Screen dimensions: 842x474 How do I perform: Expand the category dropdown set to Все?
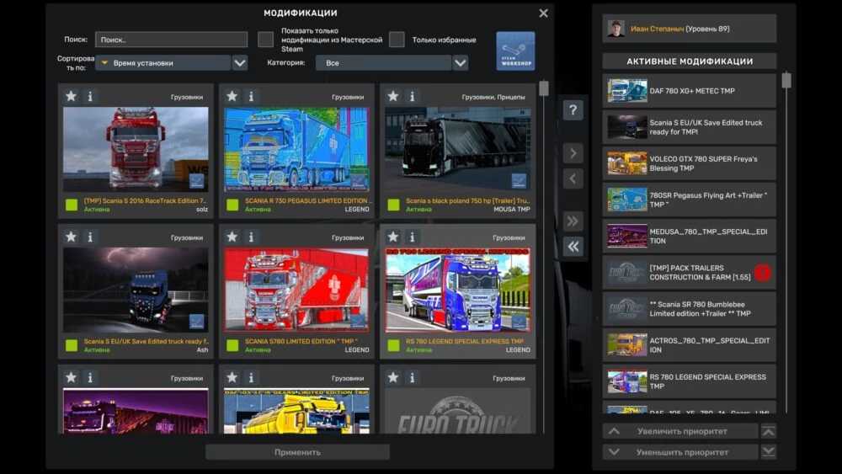click(x=460, y=62)
